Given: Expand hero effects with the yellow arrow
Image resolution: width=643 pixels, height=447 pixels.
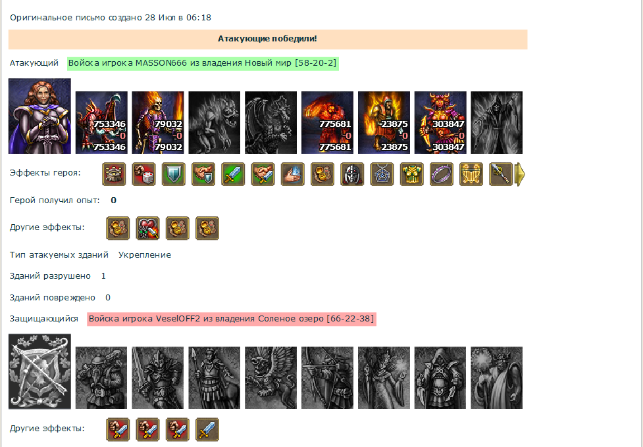Looking at the screenshot, I should pos(519,174).
